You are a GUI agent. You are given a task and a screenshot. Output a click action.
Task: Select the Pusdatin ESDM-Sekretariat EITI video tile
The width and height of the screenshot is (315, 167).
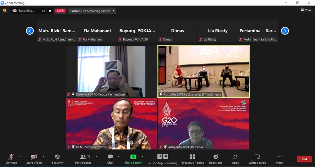204,71
